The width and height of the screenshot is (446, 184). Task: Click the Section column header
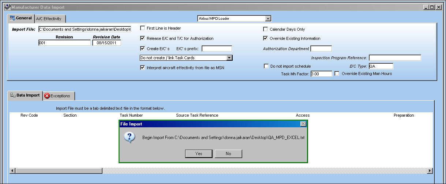[70, 115]
